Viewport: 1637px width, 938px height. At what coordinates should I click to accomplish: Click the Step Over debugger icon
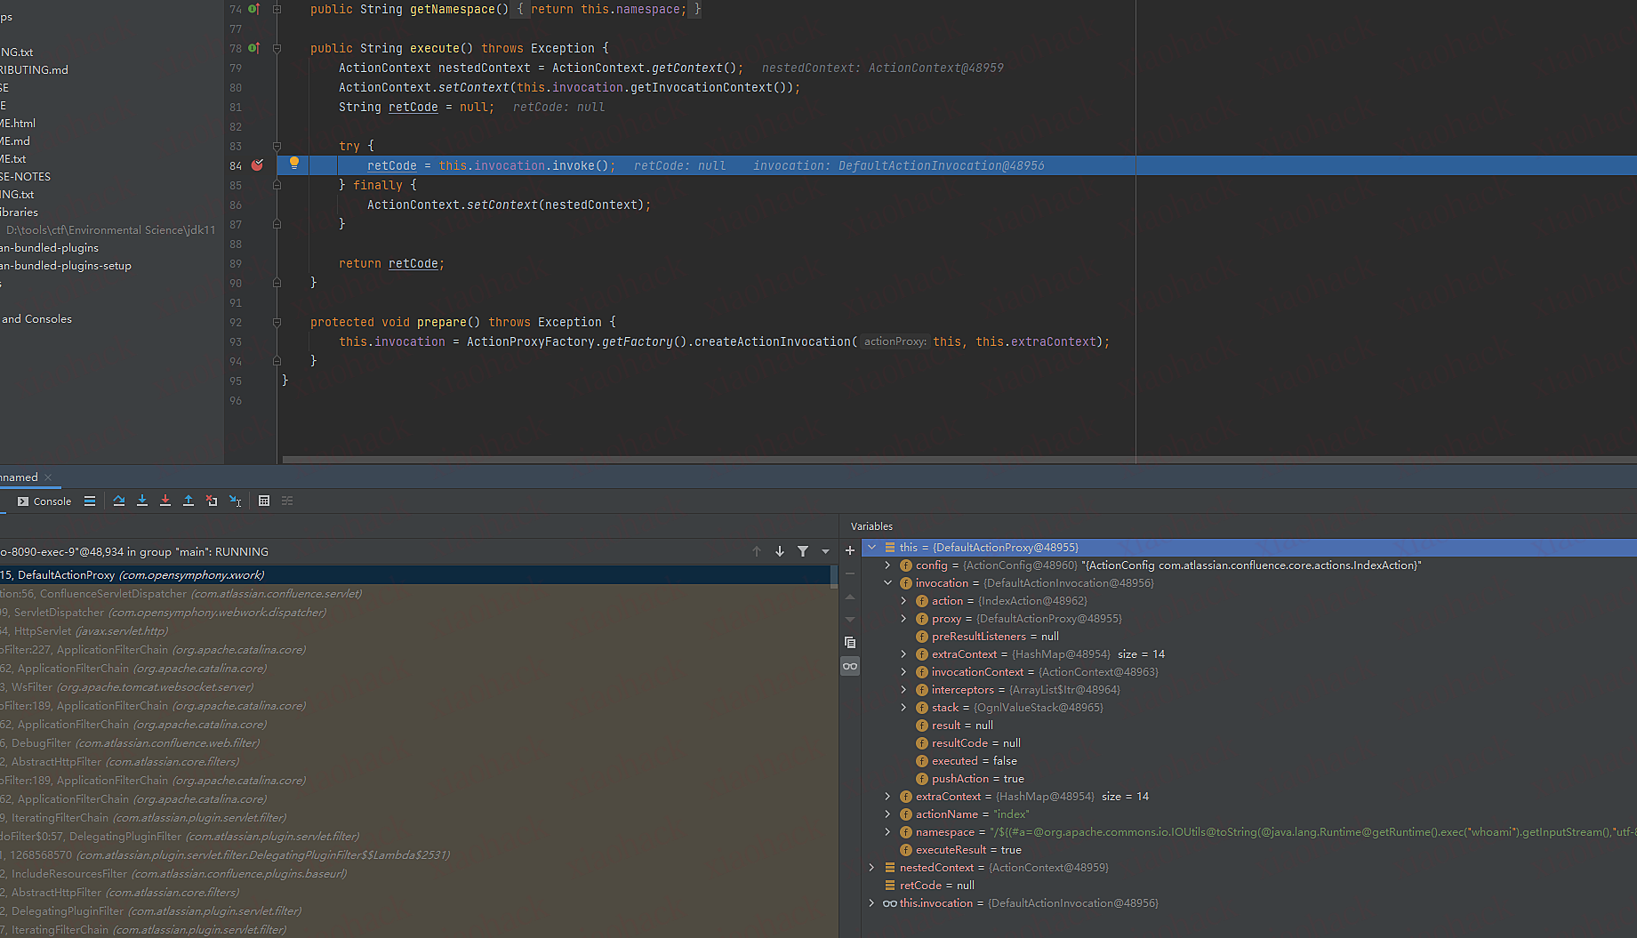119,501
